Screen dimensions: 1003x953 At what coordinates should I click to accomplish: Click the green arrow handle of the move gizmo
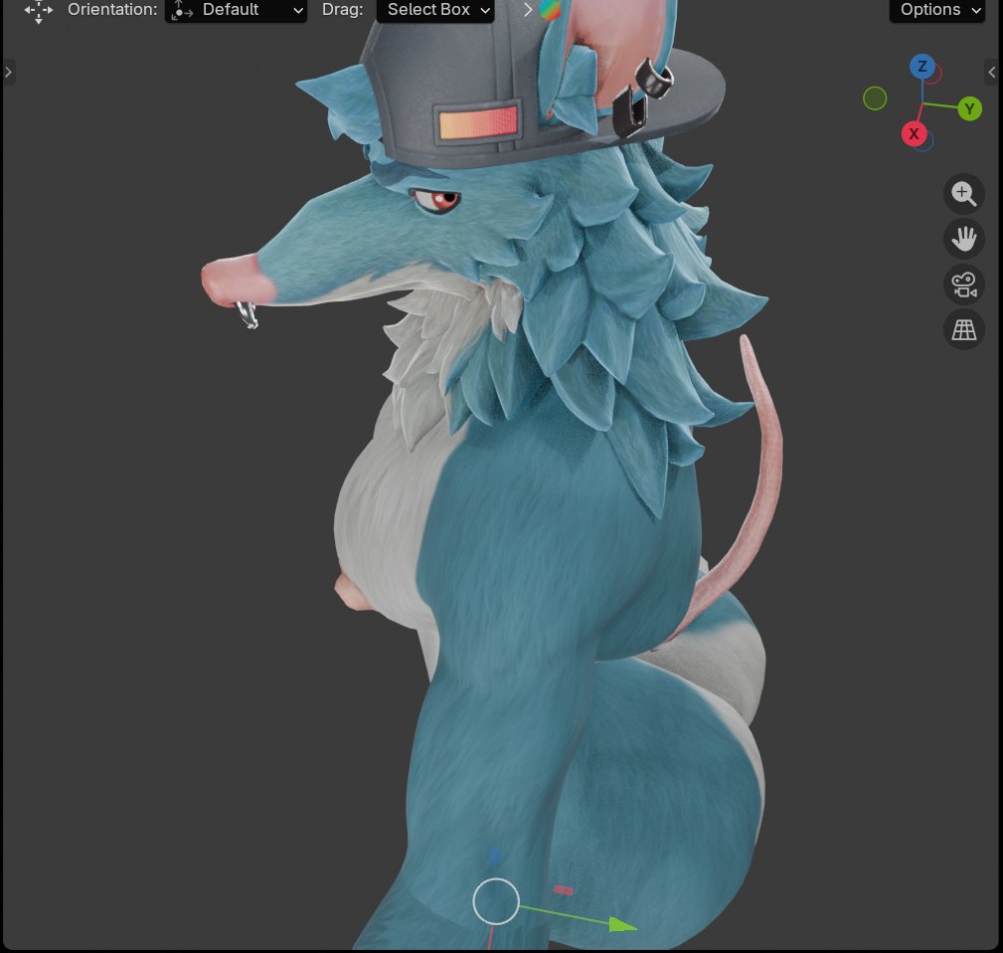point(621,923)
